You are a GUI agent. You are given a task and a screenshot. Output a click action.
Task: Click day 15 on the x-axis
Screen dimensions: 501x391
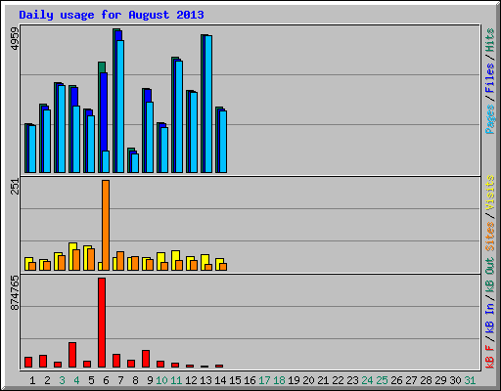click(x=235, y=380)
